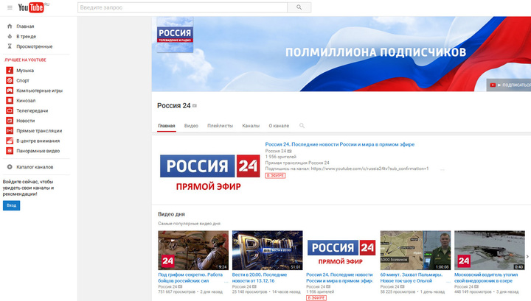Click the В тренде flame icon

tap(10, 36)
